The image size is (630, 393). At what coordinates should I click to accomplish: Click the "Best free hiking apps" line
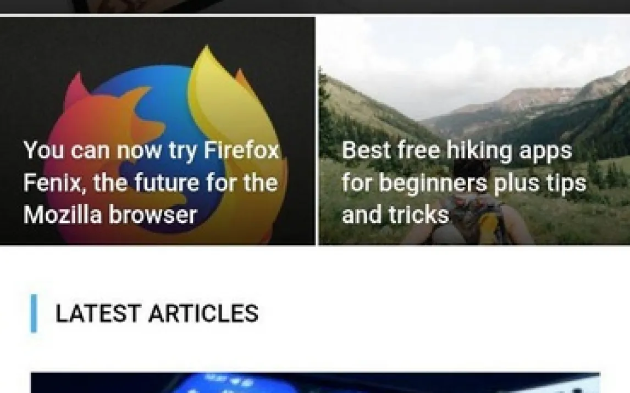tap(457, 150)
